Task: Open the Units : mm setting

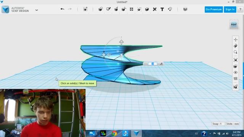Action: [x=233, y=124]
